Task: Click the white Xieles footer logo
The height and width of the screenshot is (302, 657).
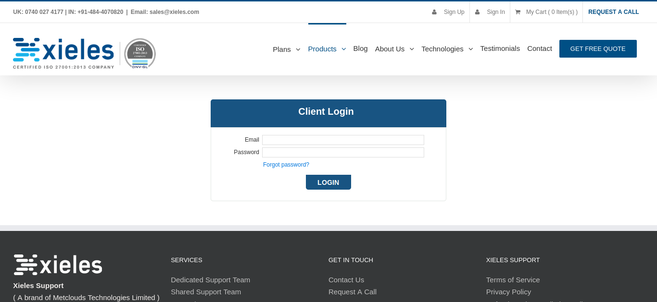Action: 58,265
